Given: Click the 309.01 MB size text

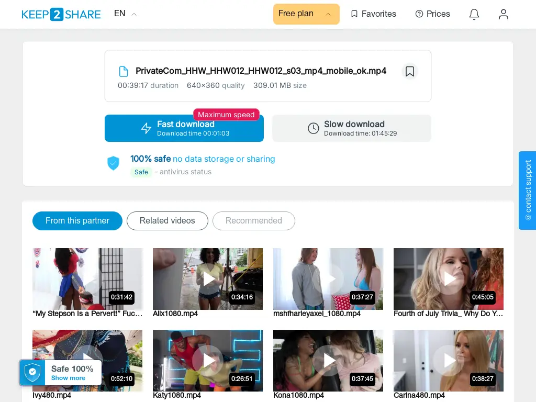Looking at the screenshot, I should 280,85.
